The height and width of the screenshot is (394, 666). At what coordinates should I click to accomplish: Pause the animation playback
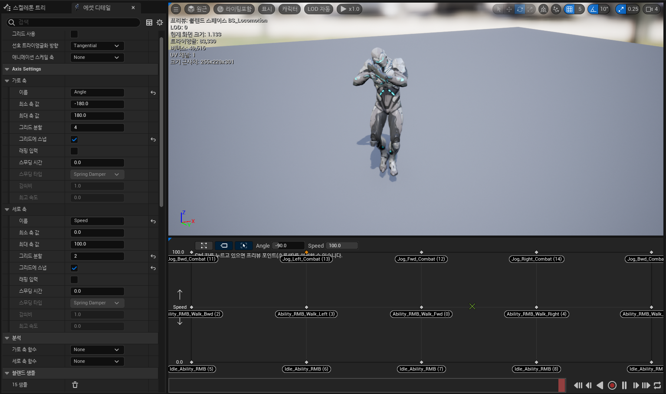click(x=624, y=385)
